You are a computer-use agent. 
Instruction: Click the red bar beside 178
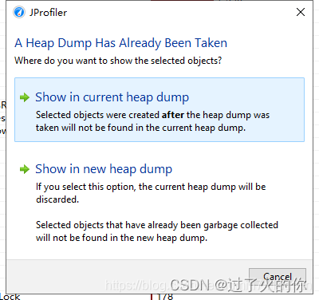[x=152, y=297]
